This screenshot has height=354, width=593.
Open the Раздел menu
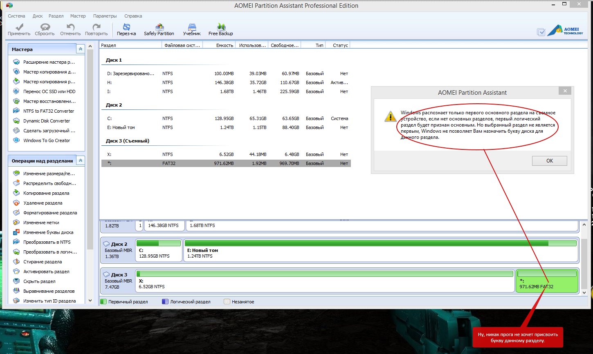click(x=56, y=16)
